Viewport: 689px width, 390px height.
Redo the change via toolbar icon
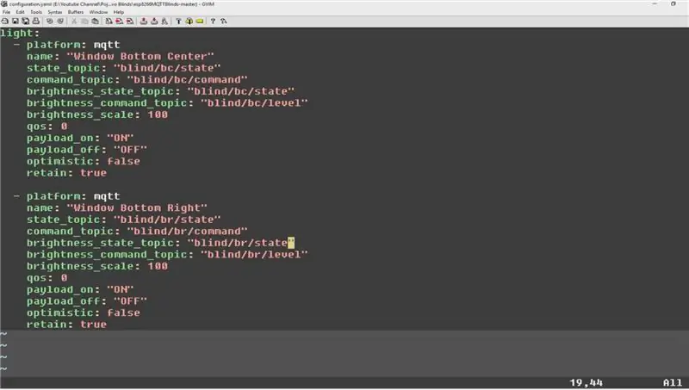click(60, 21)
